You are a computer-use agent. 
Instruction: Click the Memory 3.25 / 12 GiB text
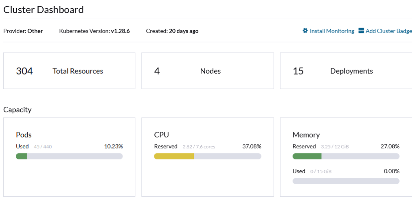335,147
